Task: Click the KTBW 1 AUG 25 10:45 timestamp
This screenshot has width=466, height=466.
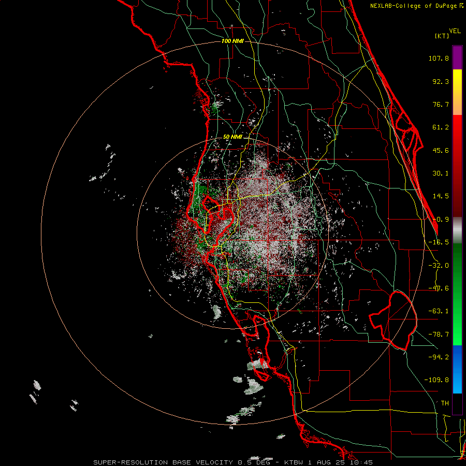Action: (328, 462)
